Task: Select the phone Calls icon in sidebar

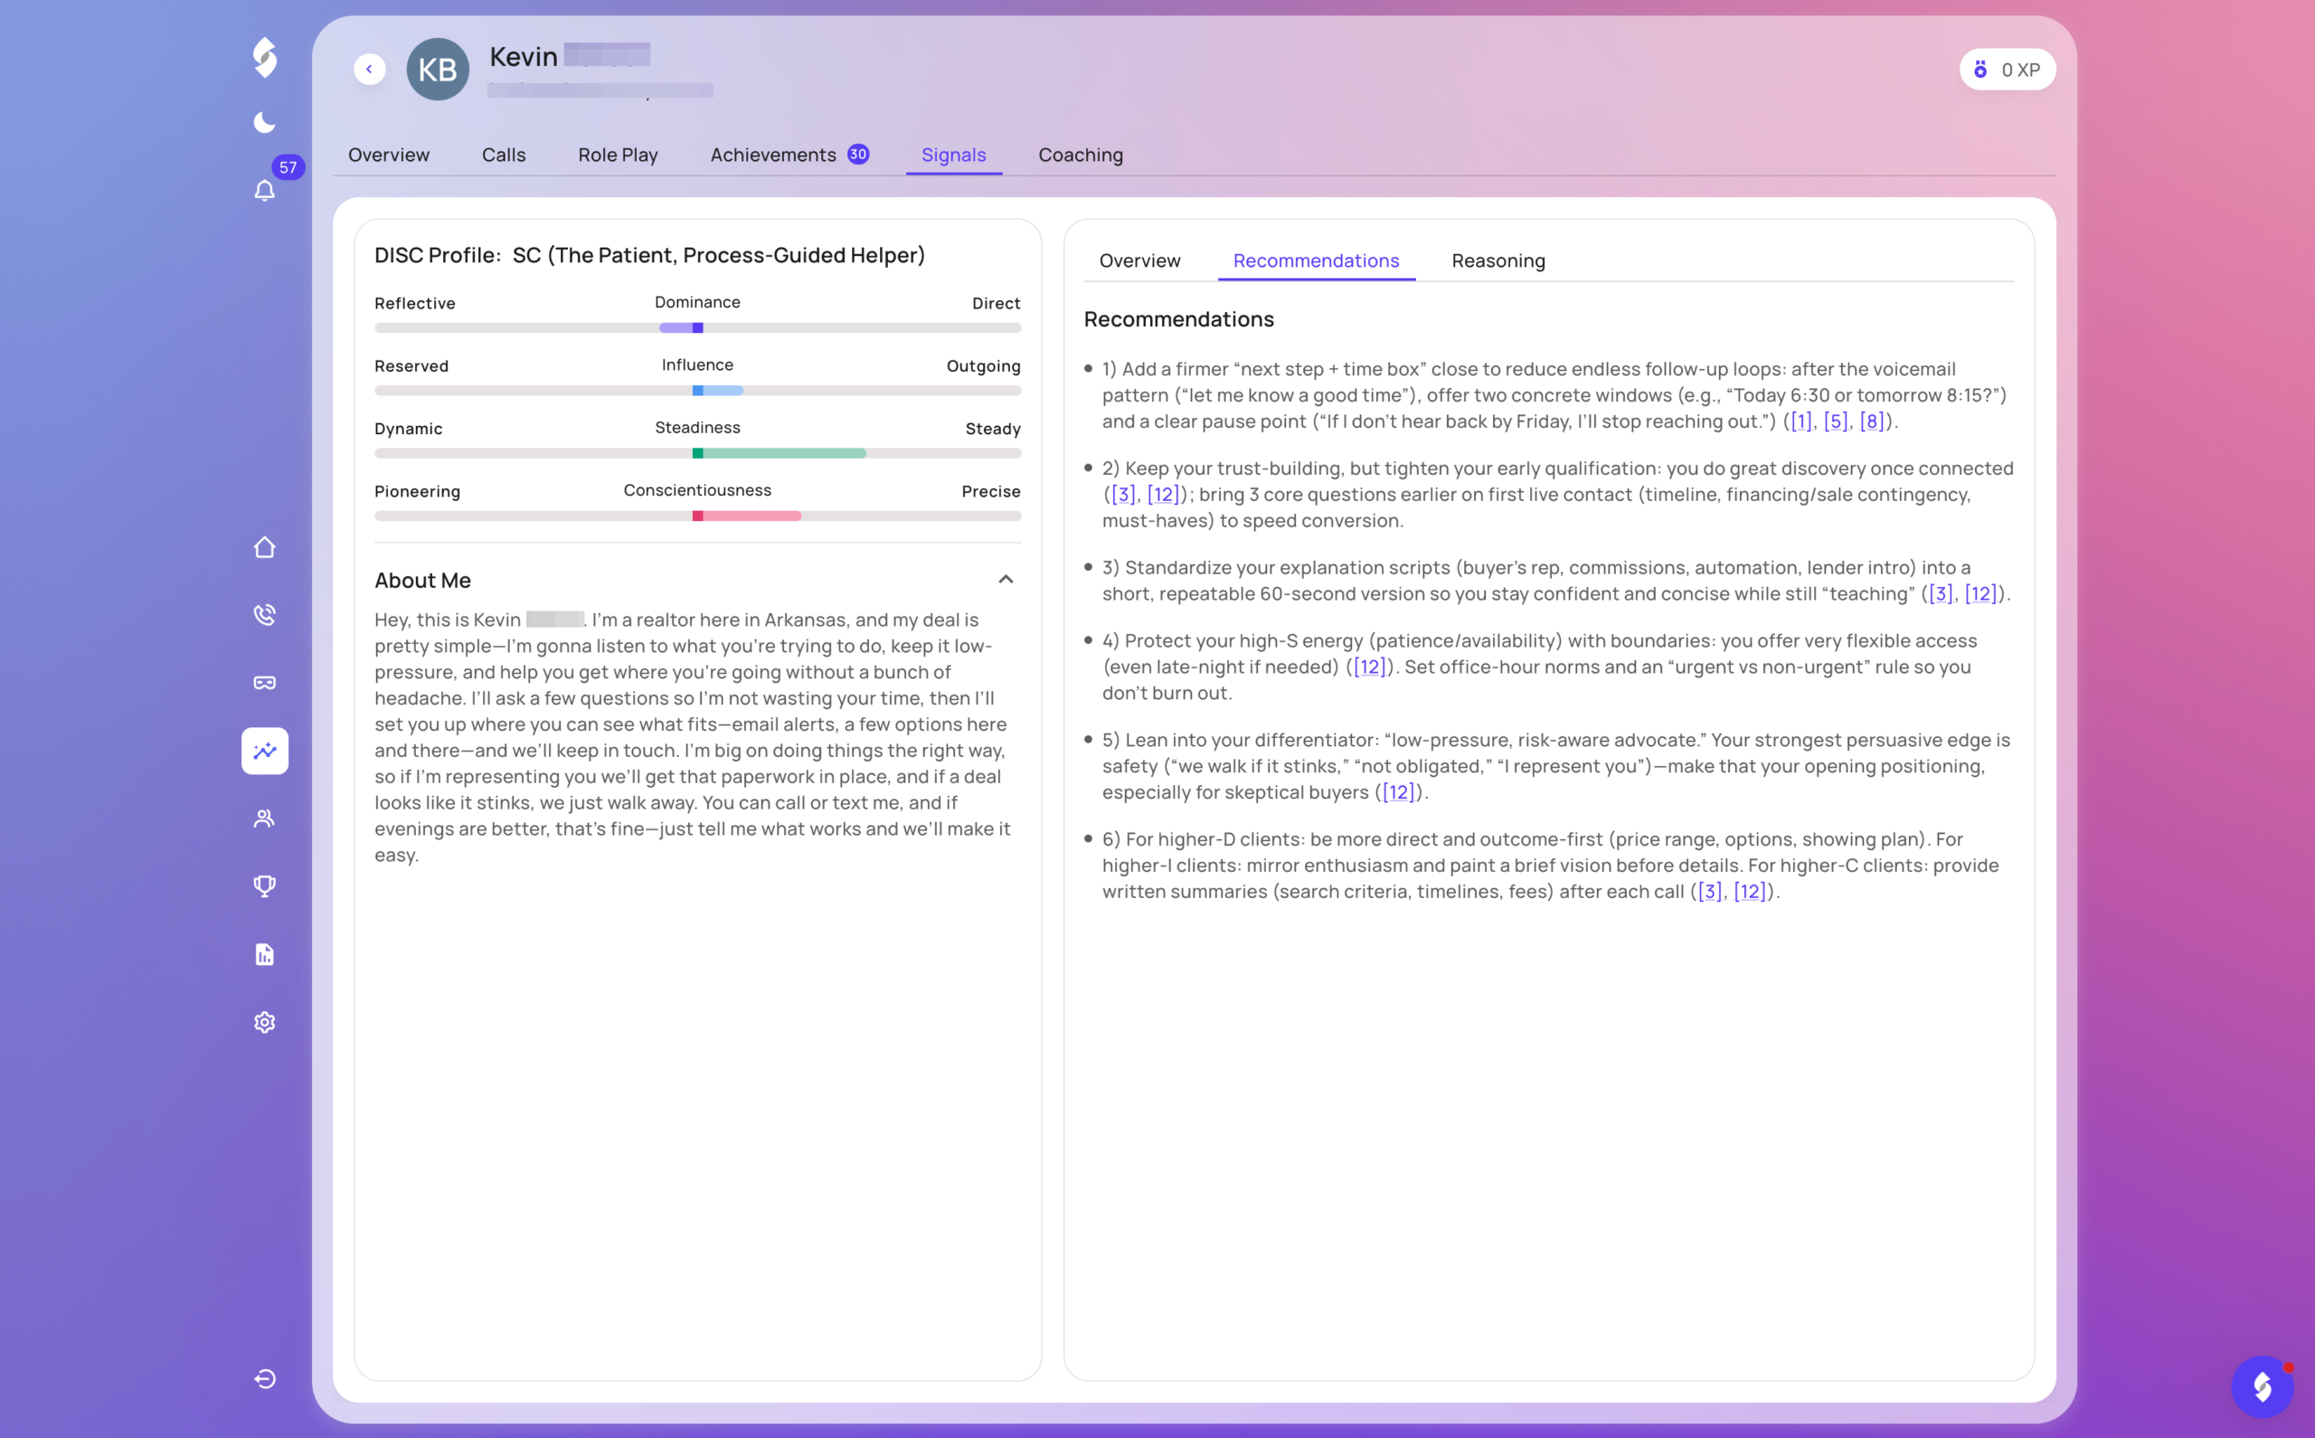Action: pyautogui.click(x=264, y=613)
